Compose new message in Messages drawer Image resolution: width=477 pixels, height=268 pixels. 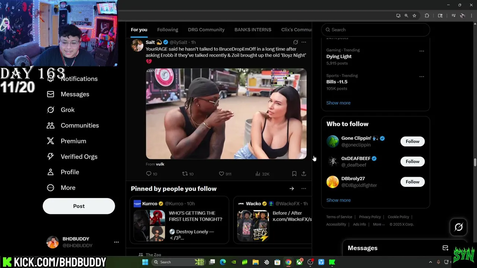point(445,248)
